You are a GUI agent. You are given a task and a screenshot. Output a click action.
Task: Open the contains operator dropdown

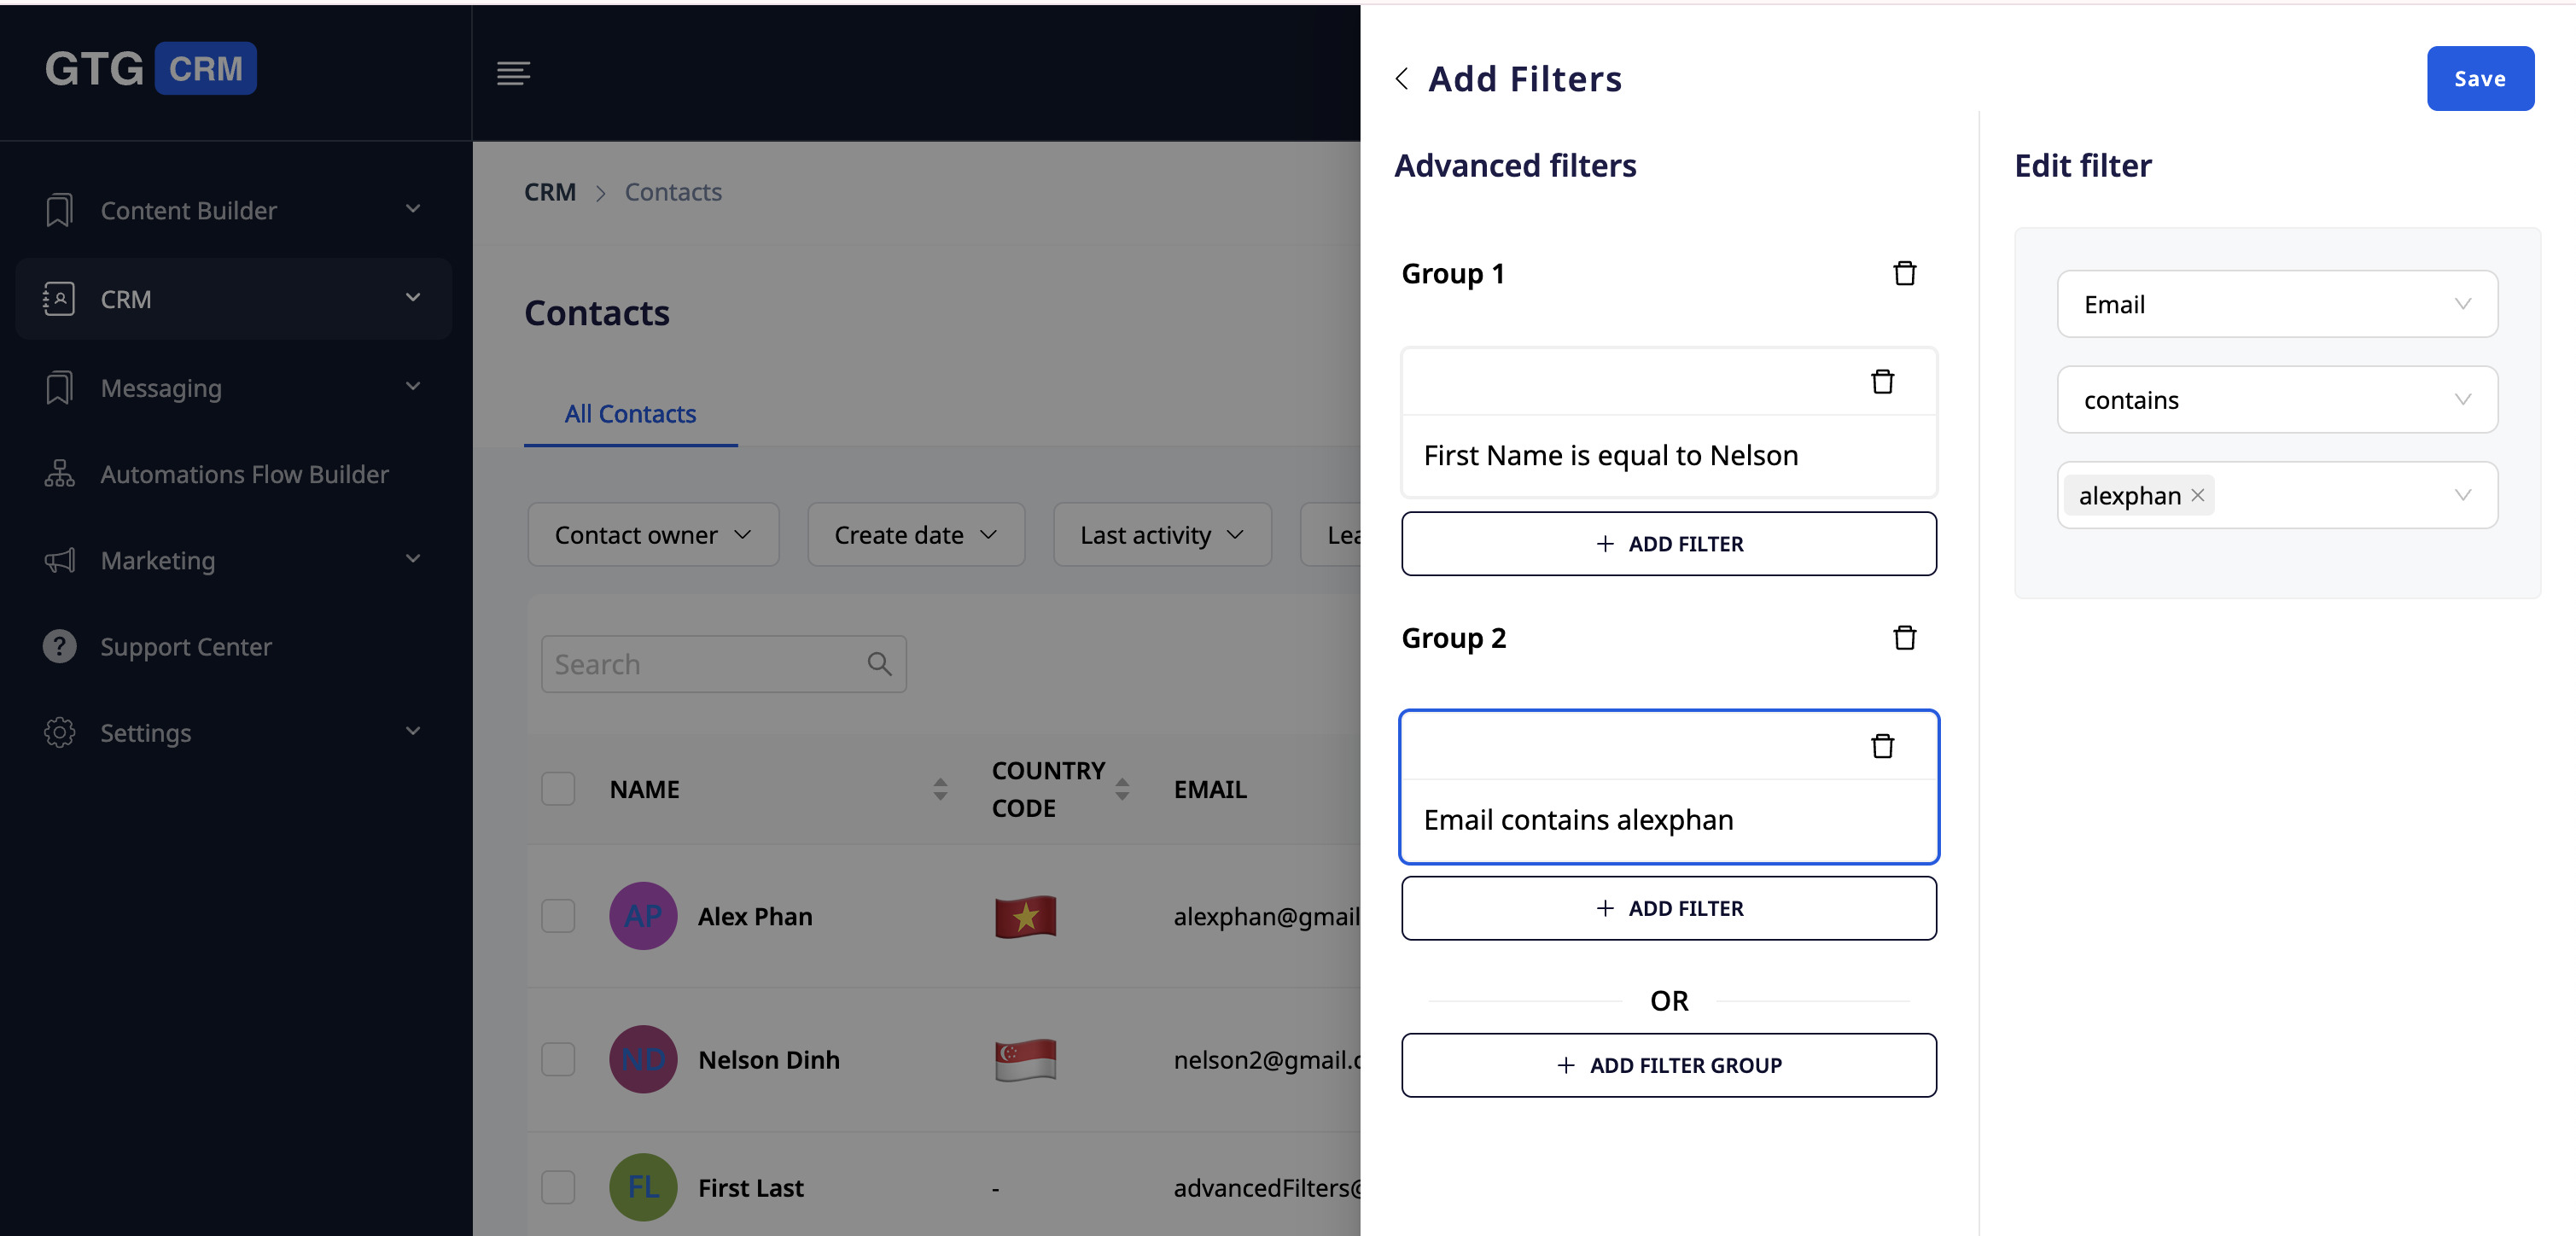(x=2277, y=399)
